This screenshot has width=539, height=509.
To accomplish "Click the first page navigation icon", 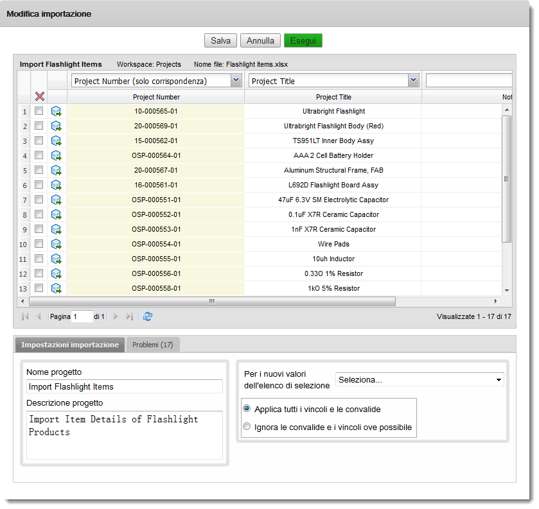I will pos(24,316).
